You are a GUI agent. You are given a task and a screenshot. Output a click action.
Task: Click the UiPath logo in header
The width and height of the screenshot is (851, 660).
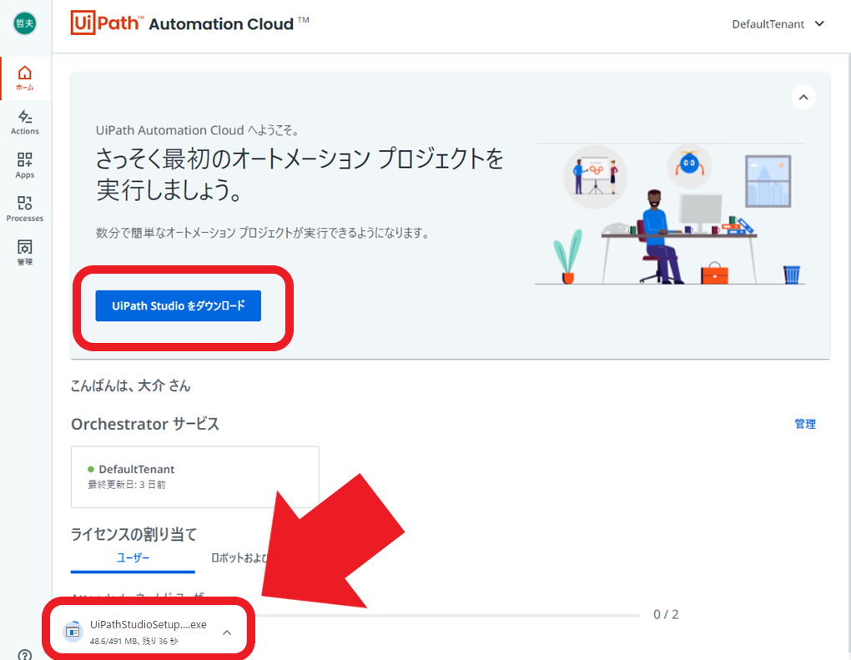107,23
